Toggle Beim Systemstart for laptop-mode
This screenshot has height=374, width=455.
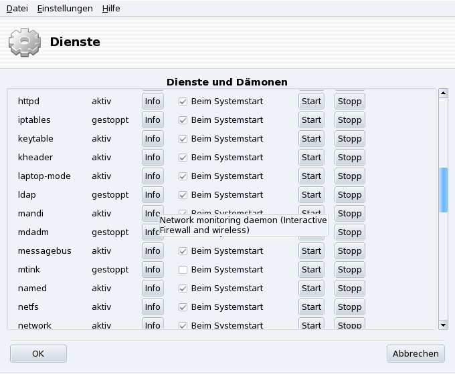pos(183,176)
